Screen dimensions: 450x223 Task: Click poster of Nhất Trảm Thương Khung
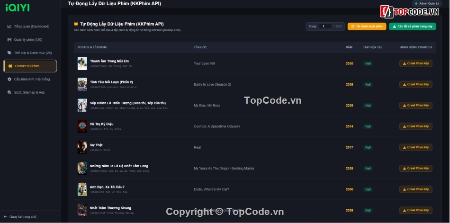pos(82,210)
